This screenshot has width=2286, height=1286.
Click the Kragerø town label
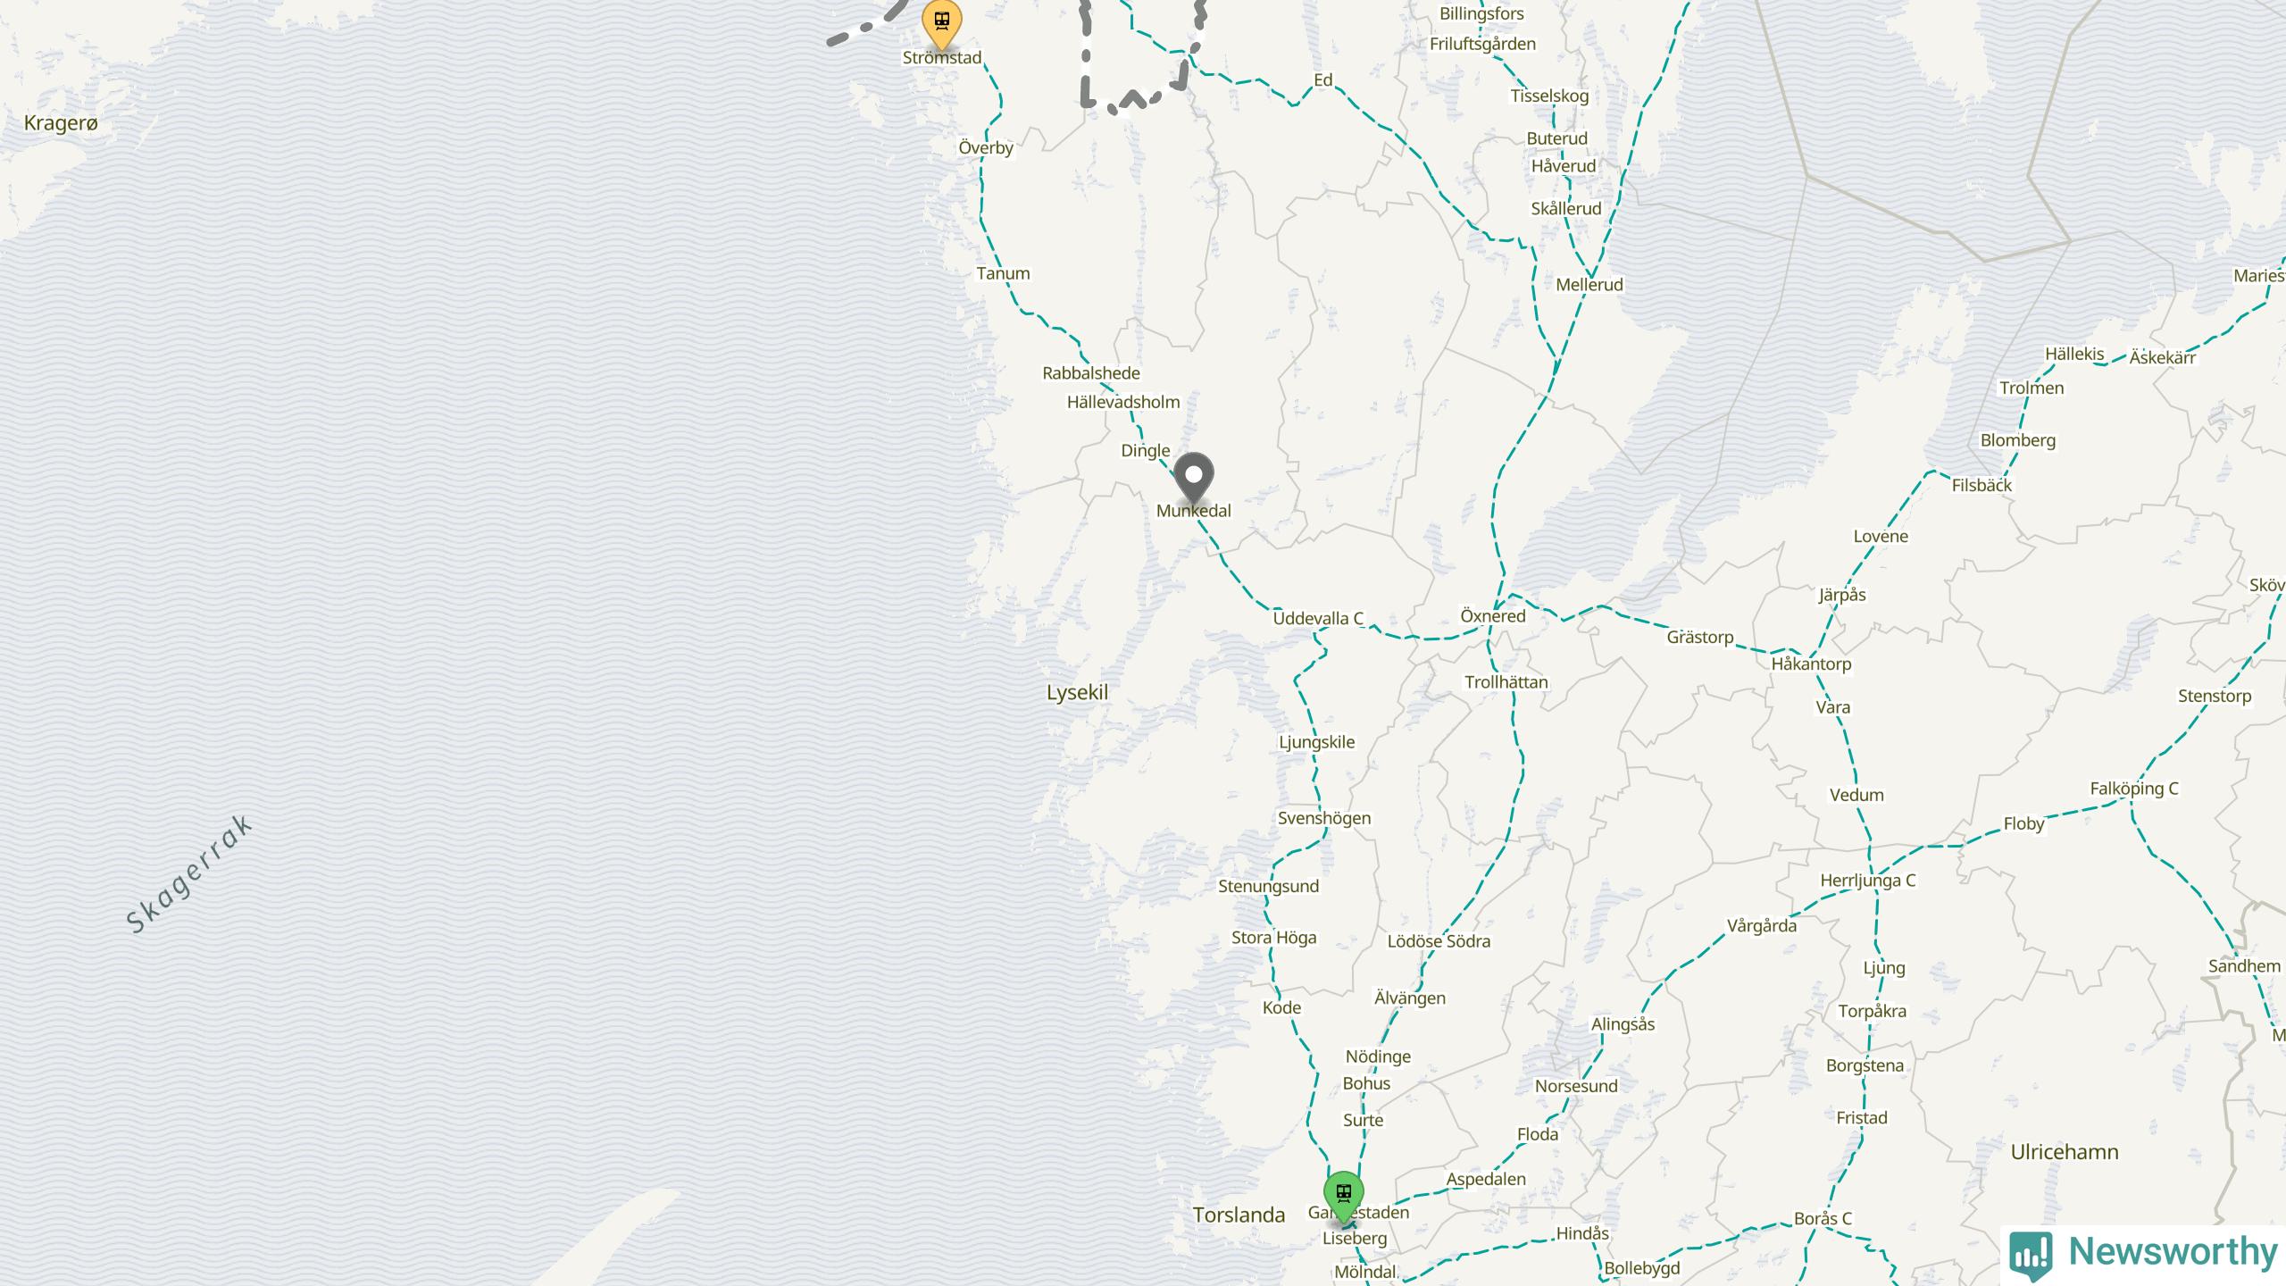(61, 123)
